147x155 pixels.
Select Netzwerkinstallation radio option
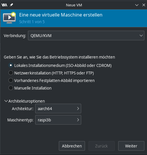click(11, 73)
